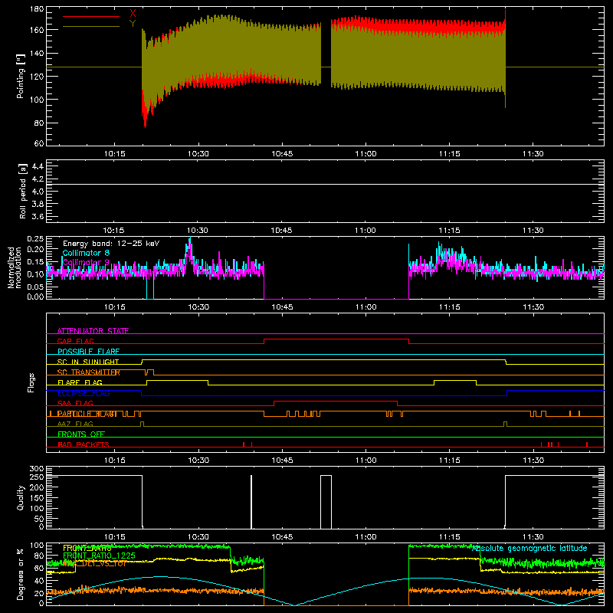Click the 4.4 tick on Roll period axis
The height and width of the screenshot is (613, 613).
[38, 166]
